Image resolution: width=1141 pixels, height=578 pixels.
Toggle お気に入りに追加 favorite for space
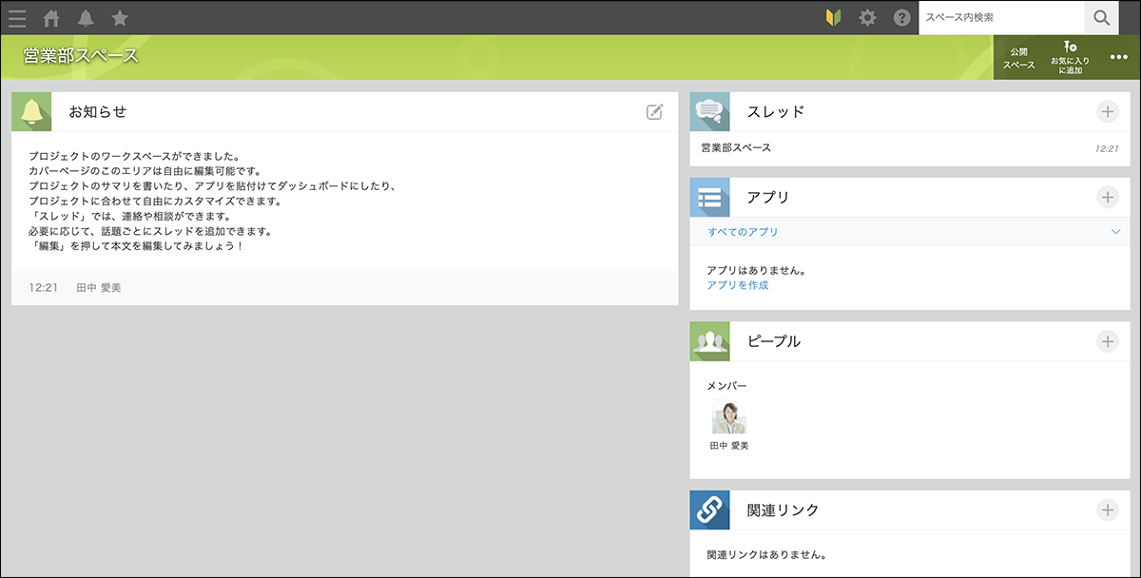coord(1070,58)
